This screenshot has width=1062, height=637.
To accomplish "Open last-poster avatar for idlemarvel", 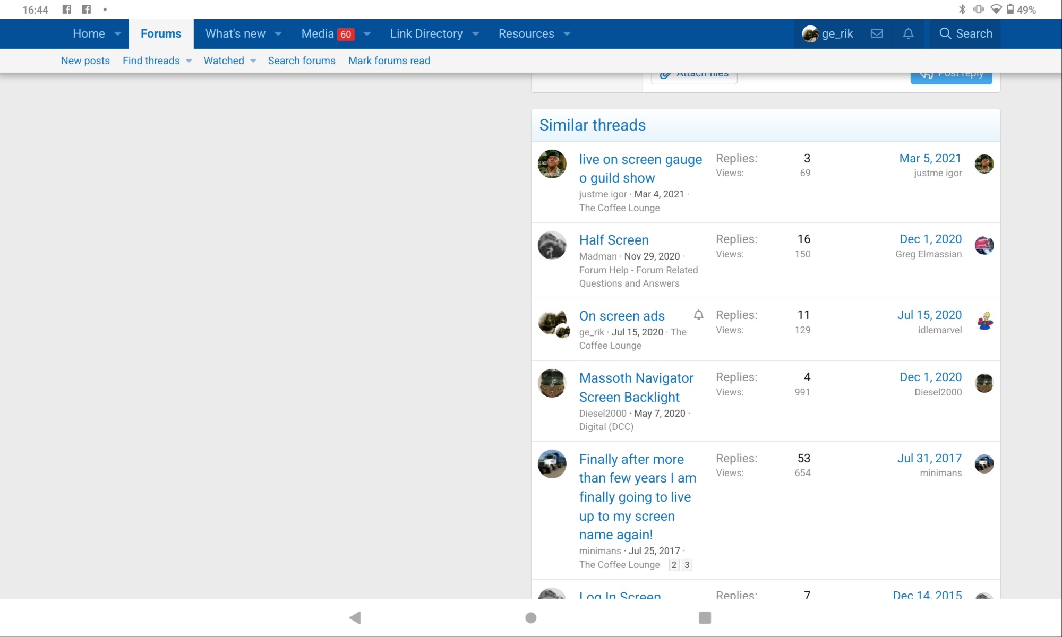I will (984, 321).
